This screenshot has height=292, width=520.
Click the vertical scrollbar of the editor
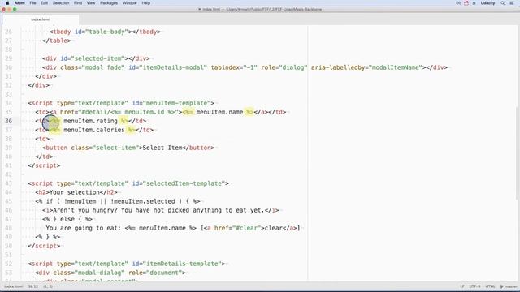[x=518, y=152]
